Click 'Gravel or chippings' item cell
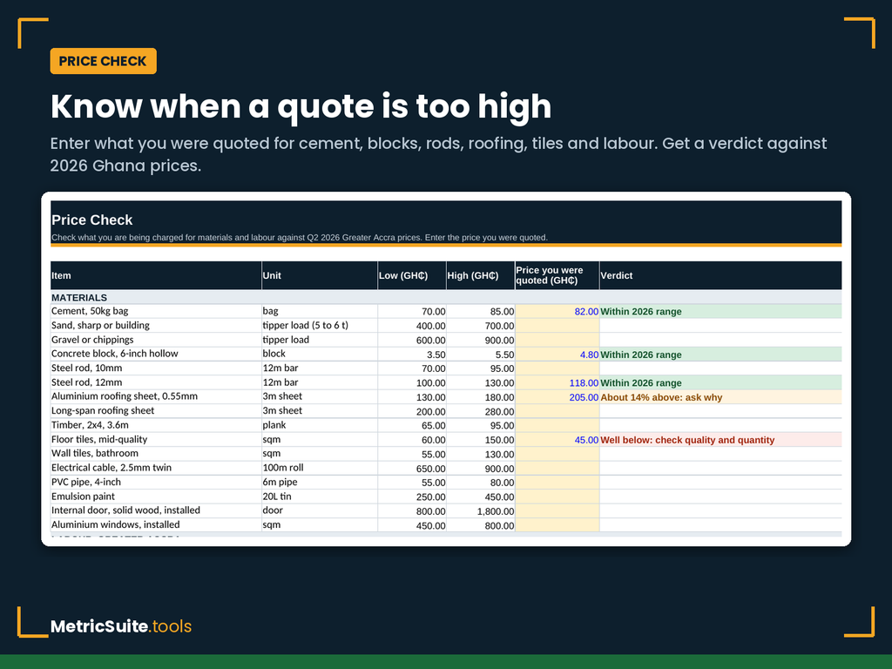 tap(156, 340)
